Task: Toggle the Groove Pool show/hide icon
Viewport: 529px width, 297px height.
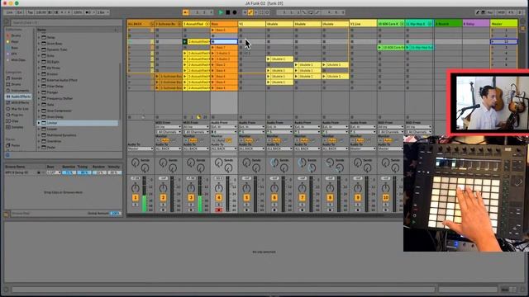Action: pos(7,214)
